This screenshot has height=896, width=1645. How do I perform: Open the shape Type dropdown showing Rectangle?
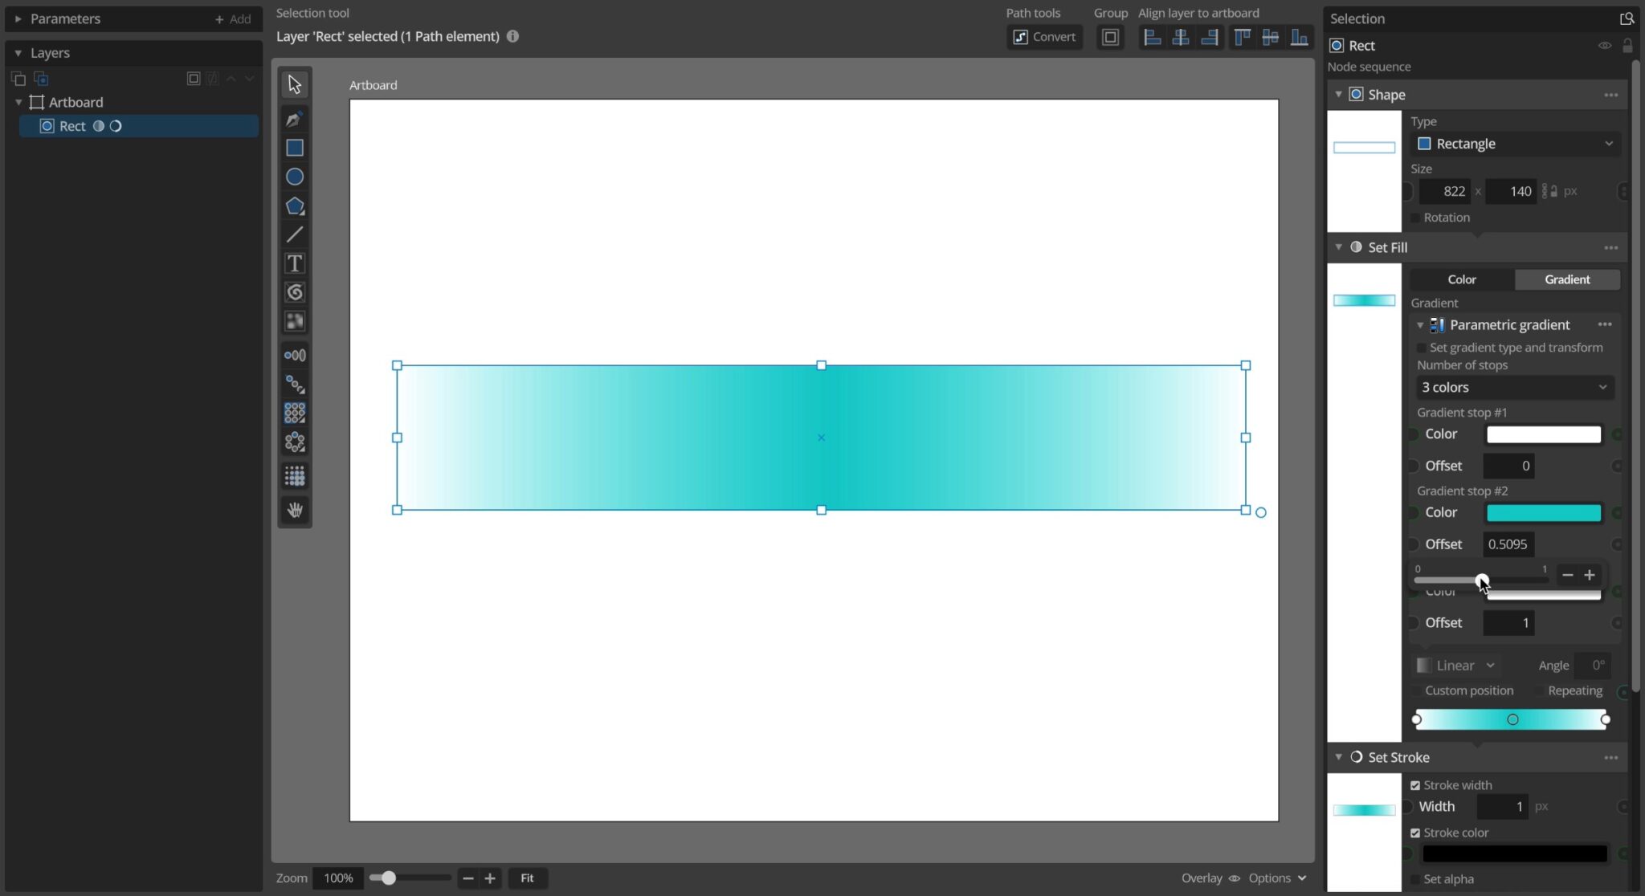[1514, 144]
